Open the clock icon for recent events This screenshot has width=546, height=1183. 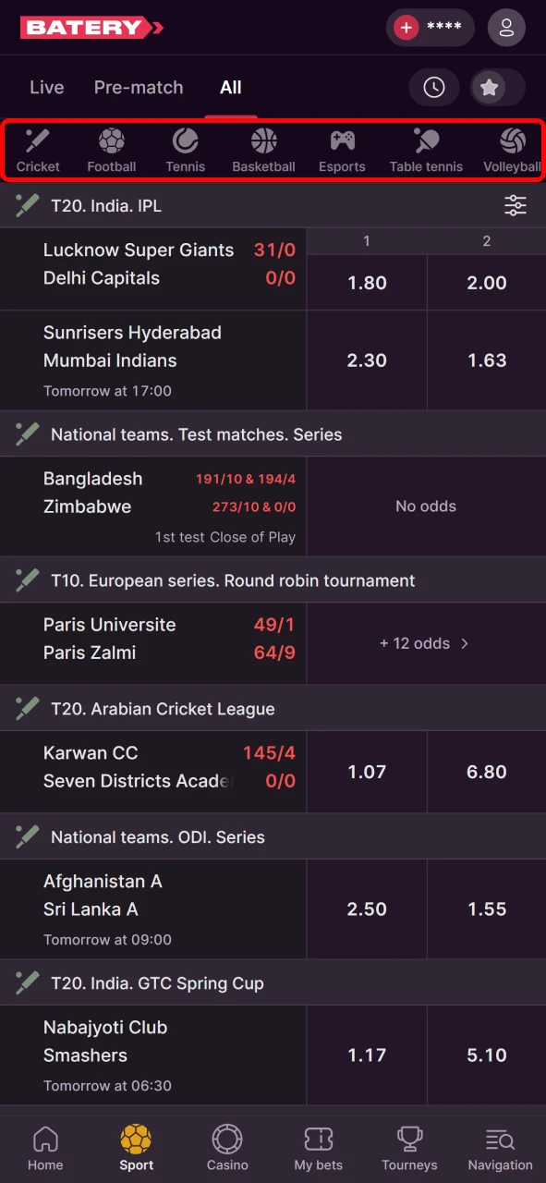coord(434,87)
